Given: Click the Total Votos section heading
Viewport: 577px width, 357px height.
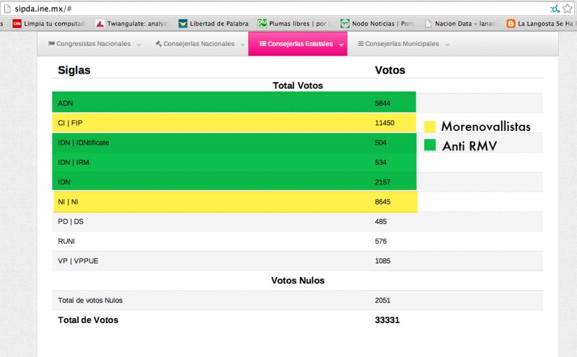Looking at the screenshot, I should (x=298, y=86).
